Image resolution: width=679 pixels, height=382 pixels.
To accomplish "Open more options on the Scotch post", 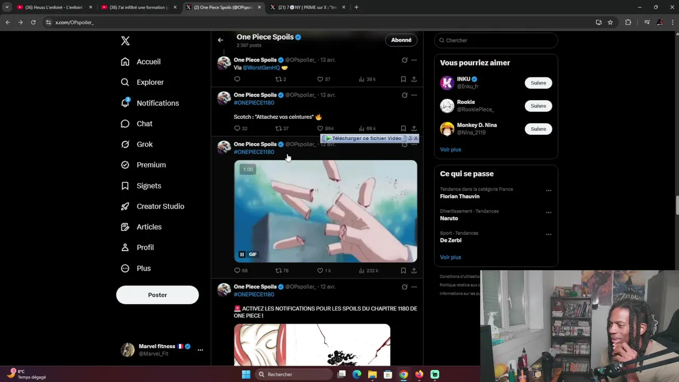I will click(414, 95).
